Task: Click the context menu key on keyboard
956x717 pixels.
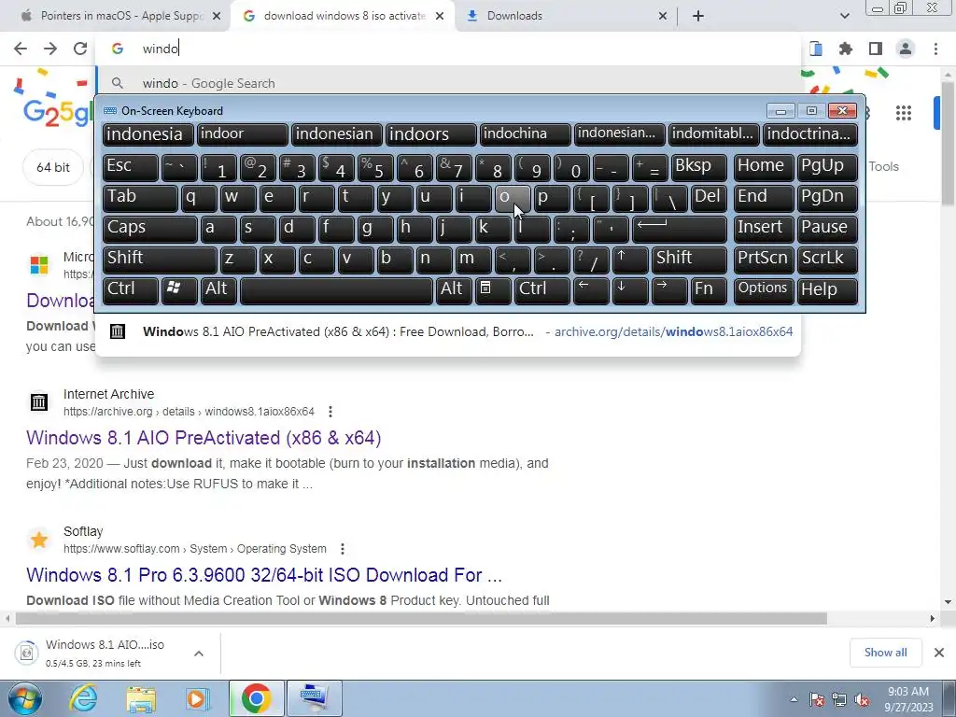Action: click(x=493, y=290)
